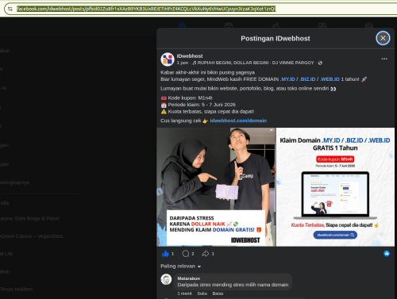Open the Klaim Domain promo image
Screen dimensions: 397x299
coord(335,187)
